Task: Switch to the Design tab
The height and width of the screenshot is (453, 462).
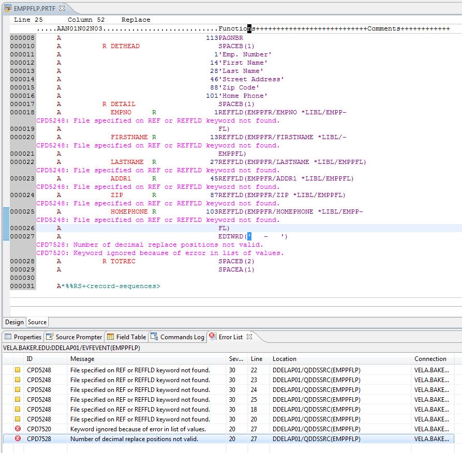Action: tap(14, 322)
